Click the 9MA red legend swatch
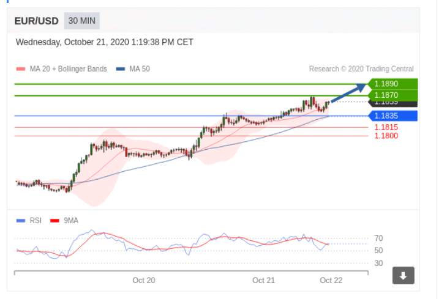The width and height of the screenshot is (439, 299). 54,221
